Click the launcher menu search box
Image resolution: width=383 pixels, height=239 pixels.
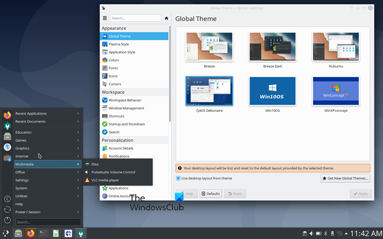(x=48, y=222)
